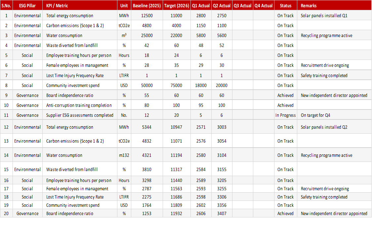The height and width of the screenshot is (227, 372).
Task: Click the value 3298 in row 16
Action: click(146, 180)
